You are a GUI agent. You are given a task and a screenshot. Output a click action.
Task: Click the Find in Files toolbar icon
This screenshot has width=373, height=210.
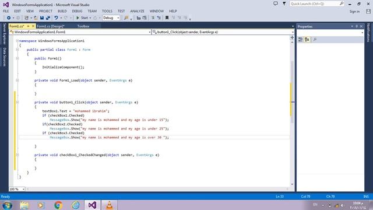tap(126, 18)
